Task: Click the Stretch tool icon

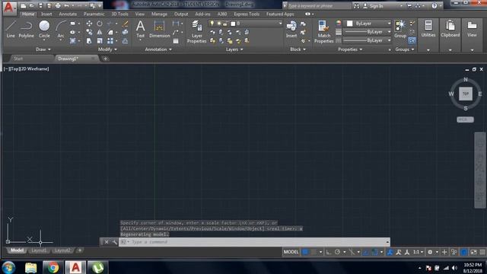Action: [89, 40]
